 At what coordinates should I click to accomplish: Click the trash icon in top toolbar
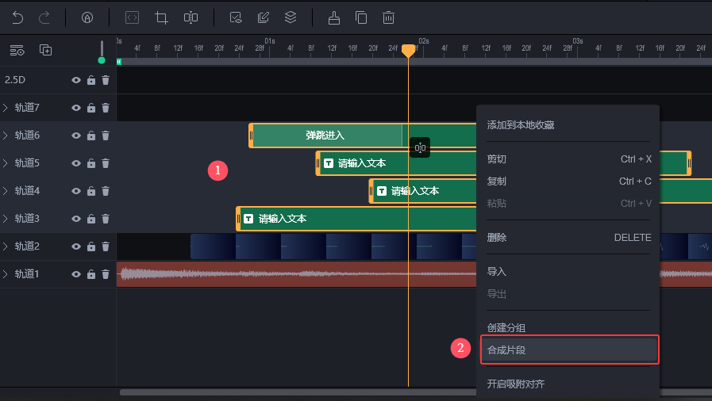388,17
